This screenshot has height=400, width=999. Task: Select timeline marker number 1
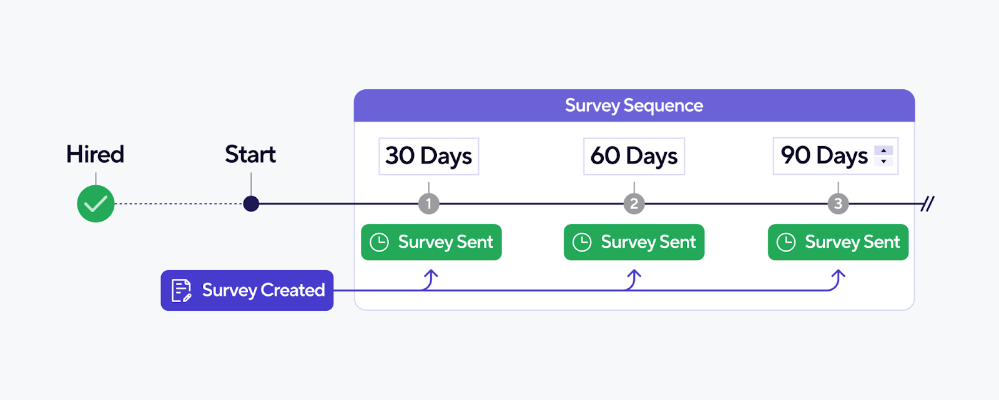point(428,203)
